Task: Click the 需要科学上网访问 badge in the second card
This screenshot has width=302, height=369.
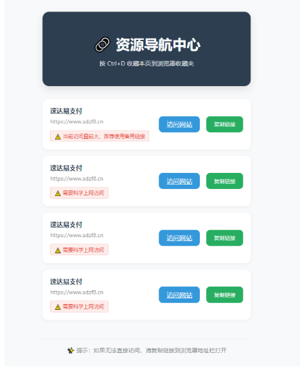Action: tap(79, 193)
